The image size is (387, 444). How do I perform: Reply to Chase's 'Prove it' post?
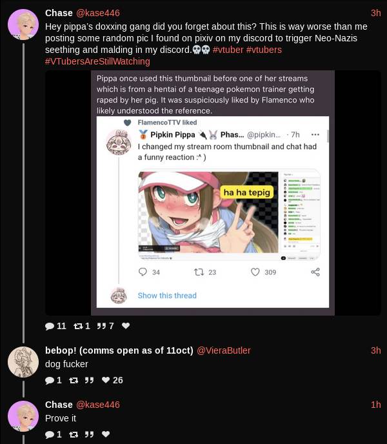(50, 434)
